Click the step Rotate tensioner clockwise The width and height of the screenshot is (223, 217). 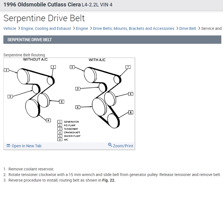pos(115,175)
